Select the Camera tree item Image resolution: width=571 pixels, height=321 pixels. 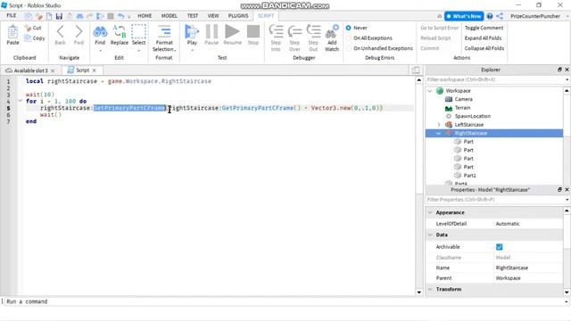[463, 99]
